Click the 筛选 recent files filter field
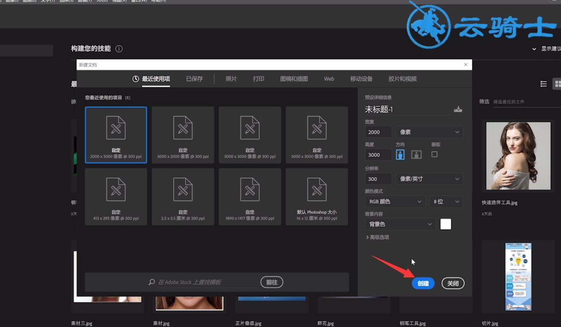This screenshot has width=561, height=327. point(526,101)
